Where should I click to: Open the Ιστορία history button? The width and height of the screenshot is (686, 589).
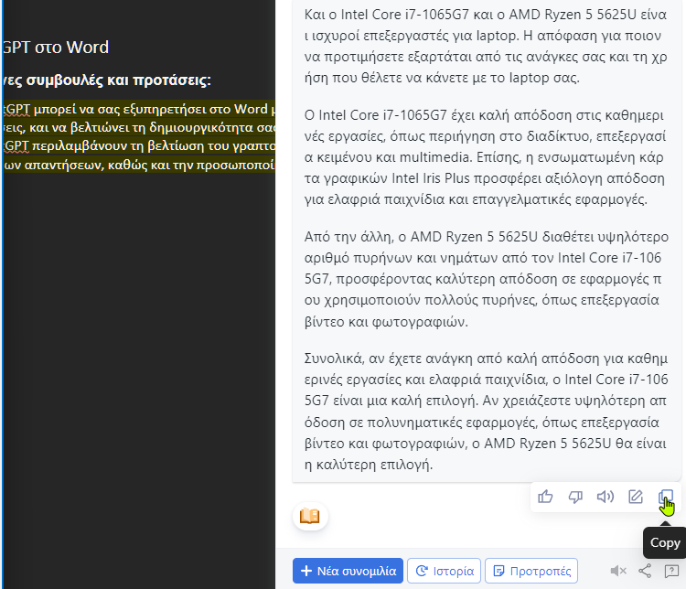pyautogui.click(x=444, y=571)
